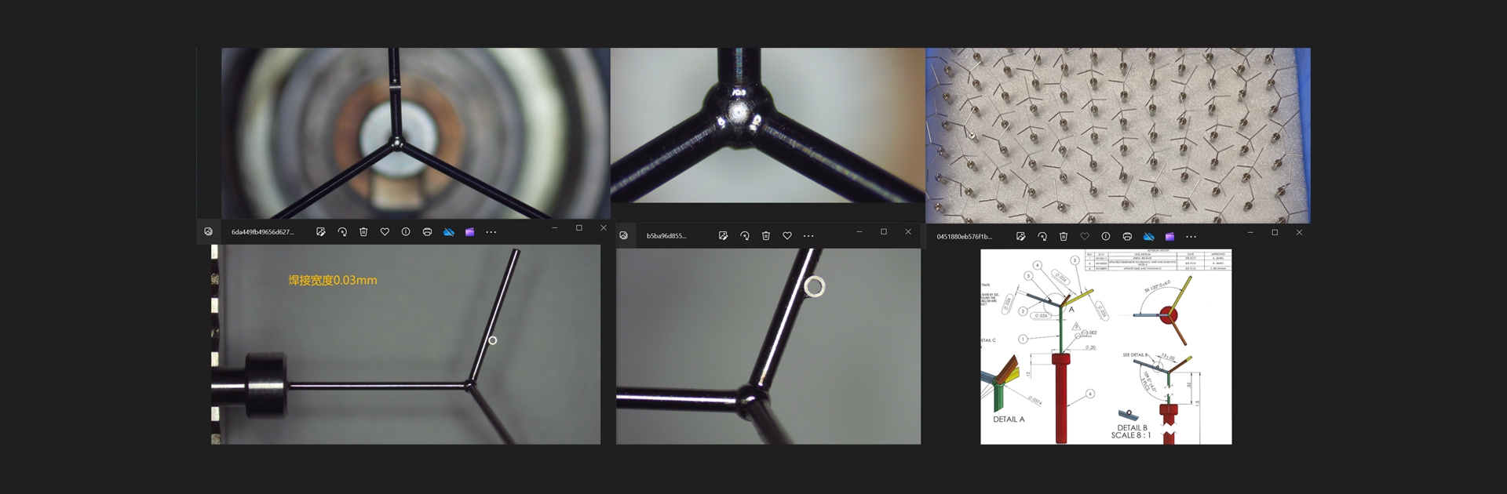Click Edit image icon in 6da449fb window
The image size is (1507, 494).
[320, 232]
